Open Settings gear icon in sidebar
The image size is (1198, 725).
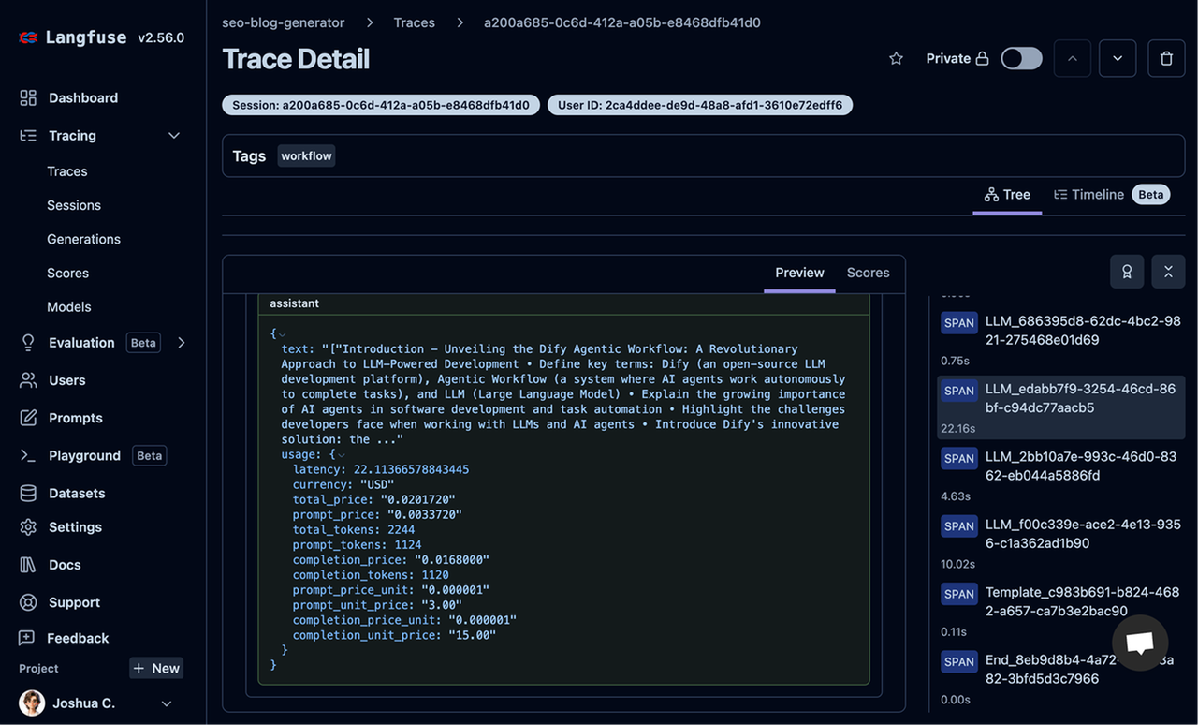(28, 527)
